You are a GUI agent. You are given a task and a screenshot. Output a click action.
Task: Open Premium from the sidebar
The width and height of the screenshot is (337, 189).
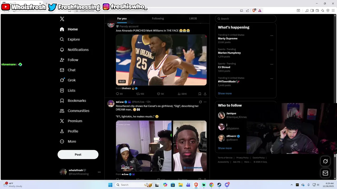(x=71, y=121)
